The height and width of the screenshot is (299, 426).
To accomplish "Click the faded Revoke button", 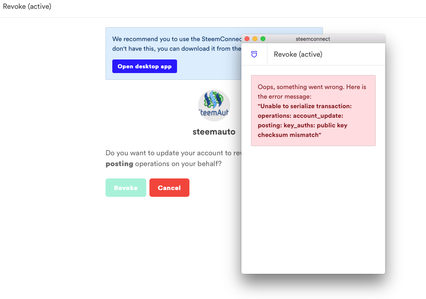I will 126,188.
